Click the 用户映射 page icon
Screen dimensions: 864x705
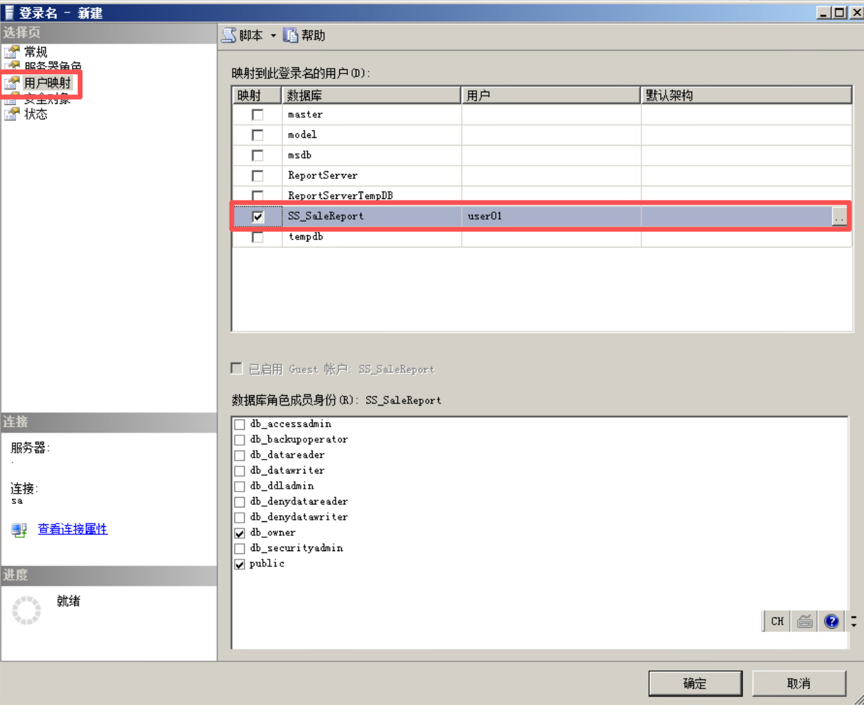pyautogui.click(x=12, y=83)
